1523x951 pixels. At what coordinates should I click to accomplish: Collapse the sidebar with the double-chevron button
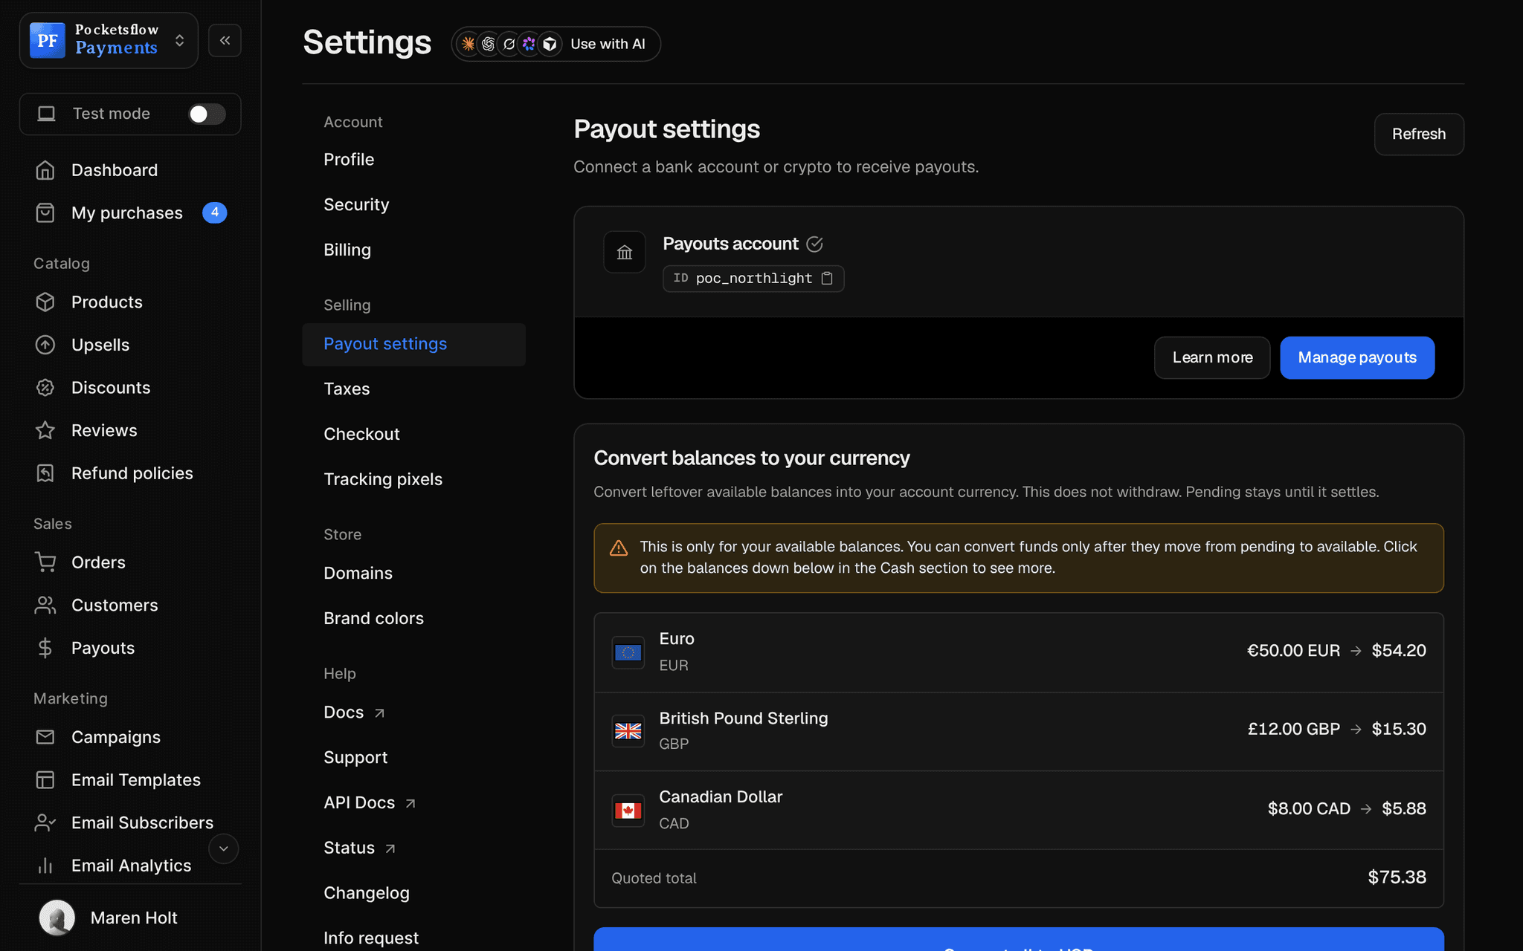(225, 41)
